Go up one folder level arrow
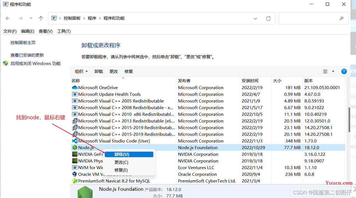Viewport: 356px width, 198px height. click(x=41, y=18)
